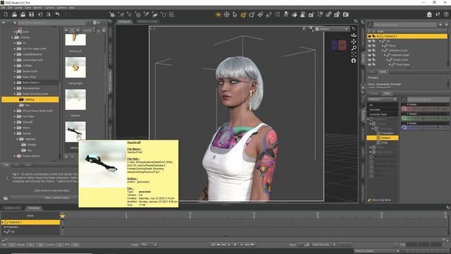This screenshot has height=254, width=451.
Task: Click the What's This pointer help icon
Action: [438, 14]
